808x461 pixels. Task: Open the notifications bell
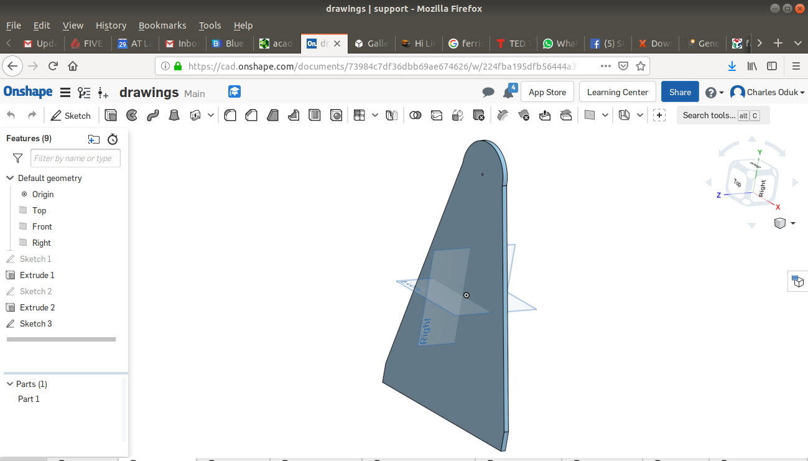click(508, 92)
